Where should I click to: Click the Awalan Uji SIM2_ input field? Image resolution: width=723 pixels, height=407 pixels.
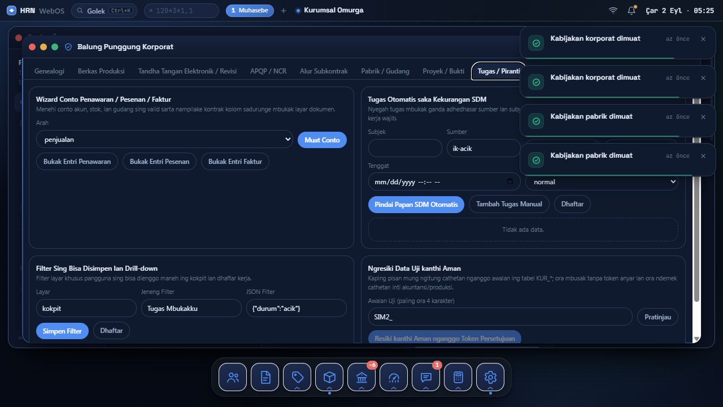coord(500,317)
